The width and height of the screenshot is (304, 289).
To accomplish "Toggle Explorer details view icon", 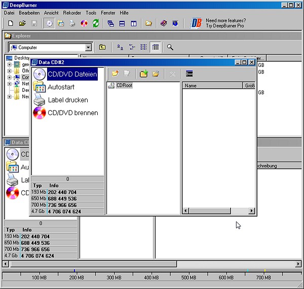I will 156,47.
